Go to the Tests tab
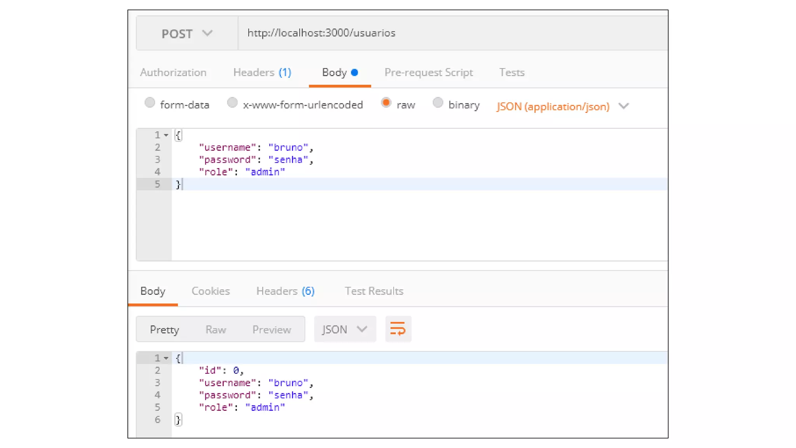This screenshot has height=448, width=796. tap(511, 72)
